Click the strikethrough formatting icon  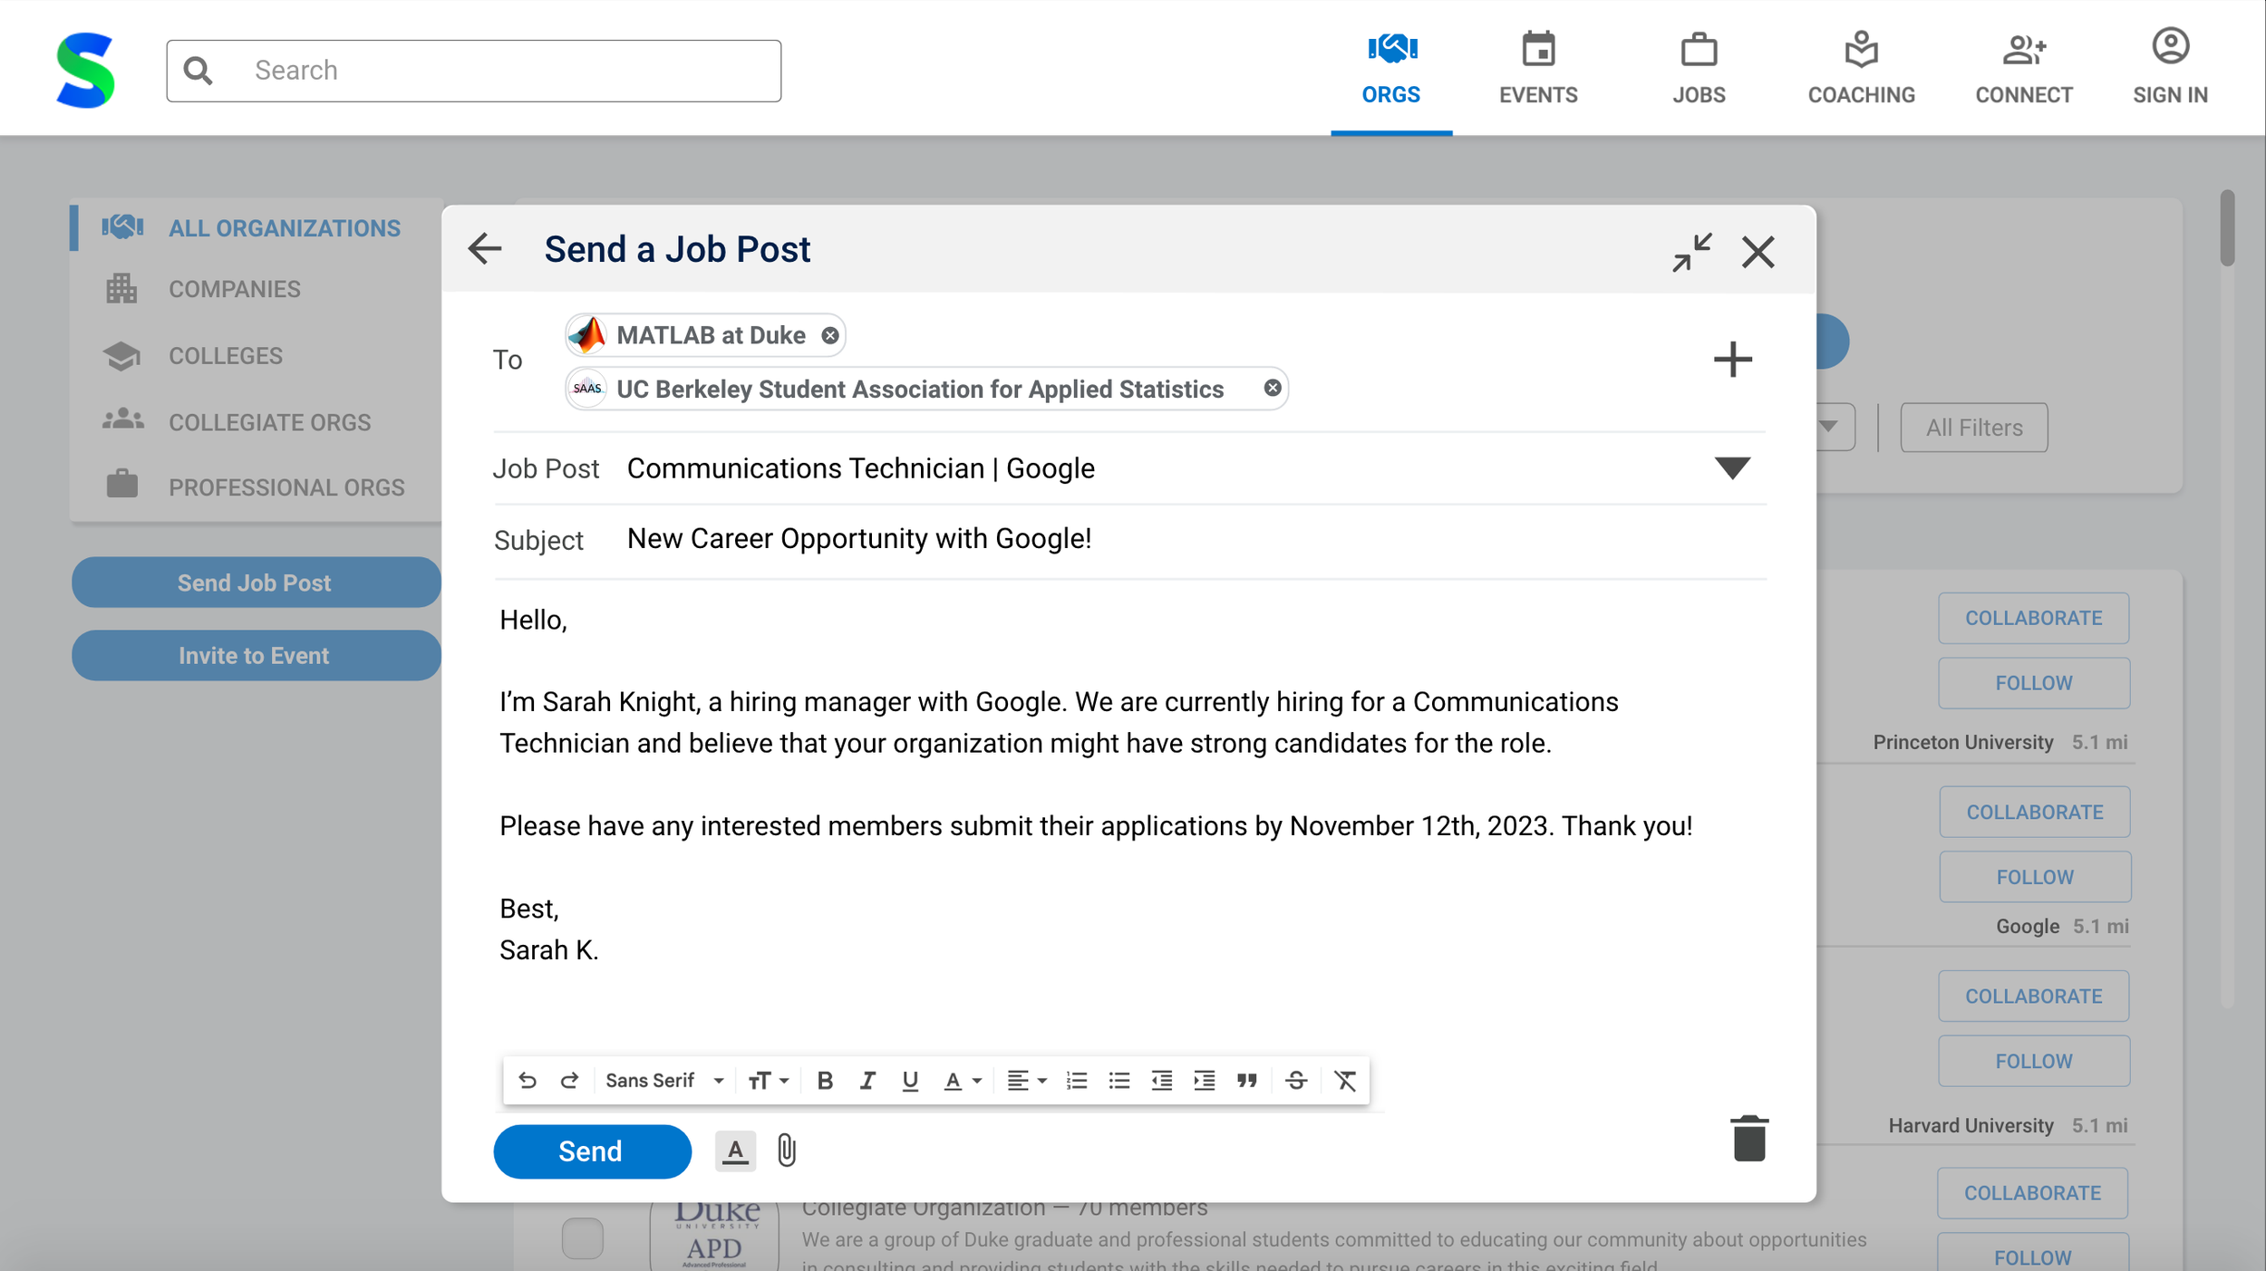coord(1296,1080)
